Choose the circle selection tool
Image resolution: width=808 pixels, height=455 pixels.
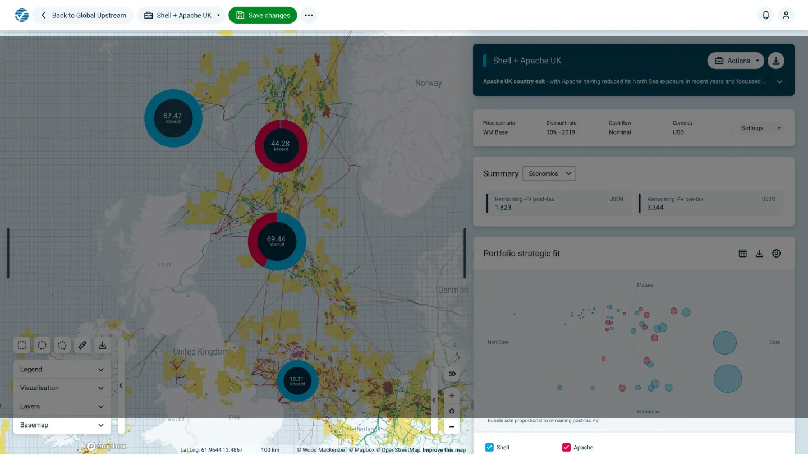tap(42, 345)
